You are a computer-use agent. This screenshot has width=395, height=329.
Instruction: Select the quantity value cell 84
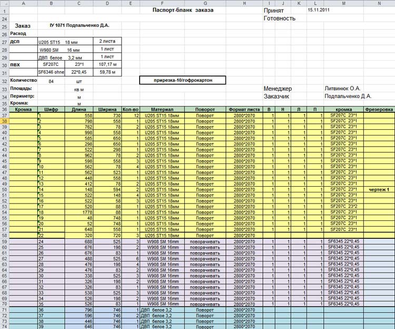pos(51,81)
